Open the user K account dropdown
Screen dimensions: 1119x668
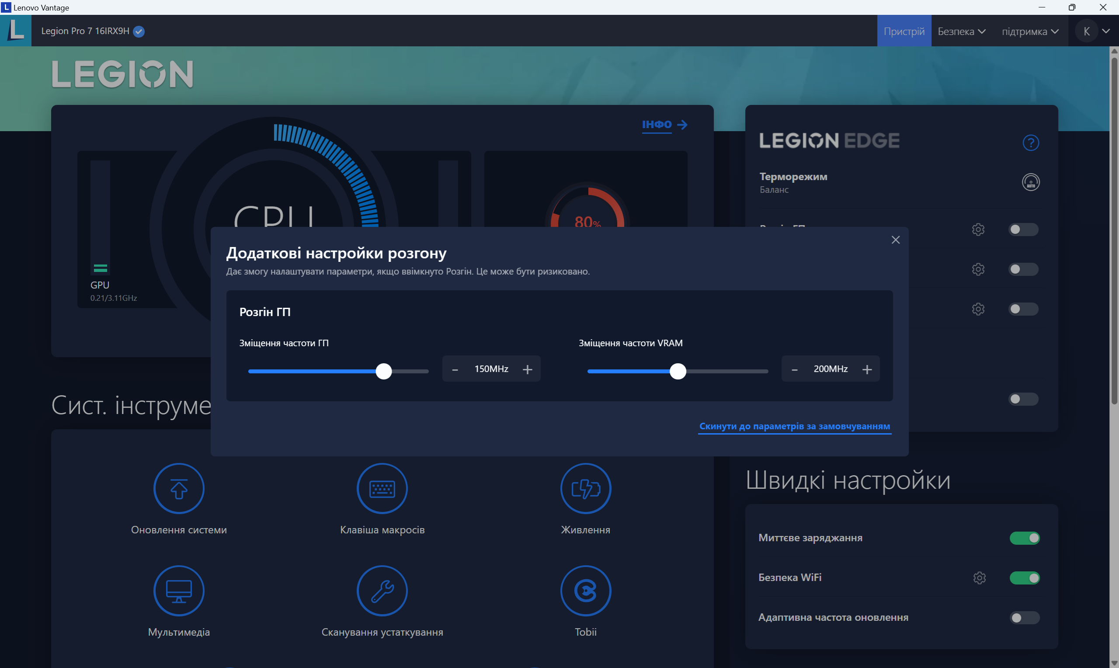point(1092,31)
